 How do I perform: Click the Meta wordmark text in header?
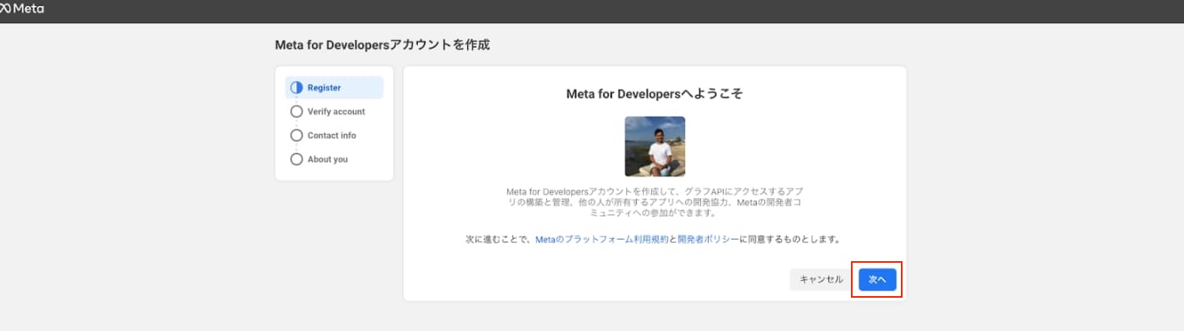click(x=29, y=8)
